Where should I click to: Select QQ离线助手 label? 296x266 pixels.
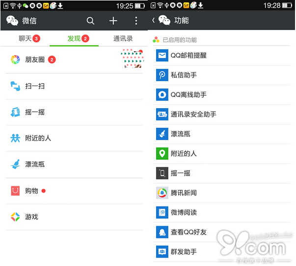[x=188, y=95]
